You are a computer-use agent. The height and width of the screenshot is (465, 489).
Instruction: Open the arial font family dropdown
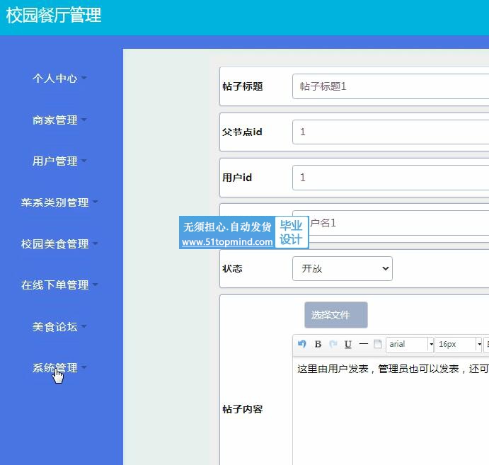click(410, 344)
